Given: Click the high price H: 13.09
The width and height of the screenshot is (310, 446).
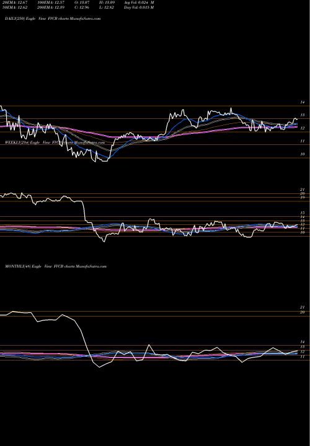Looking at the screenshot, I should pos(107,2).
